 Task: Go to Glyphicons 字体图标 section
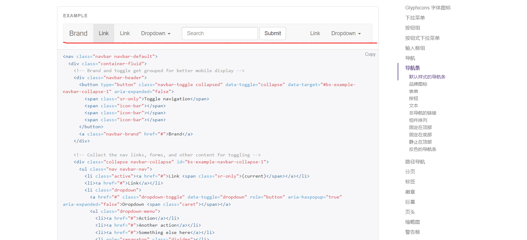tap(428, 8)
